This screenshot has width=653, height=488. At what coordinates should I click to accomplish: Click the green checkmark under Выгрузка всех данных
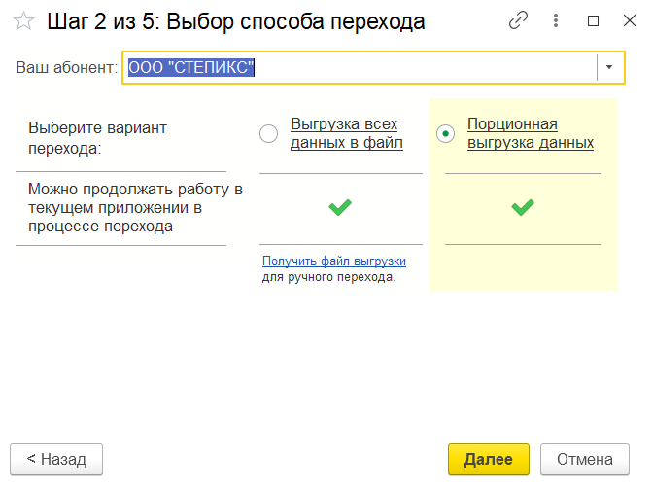click(x=340, y=206)
